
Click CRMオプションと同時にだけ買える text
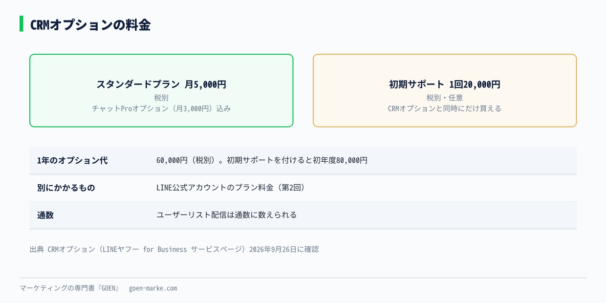(x=445, y=108)
